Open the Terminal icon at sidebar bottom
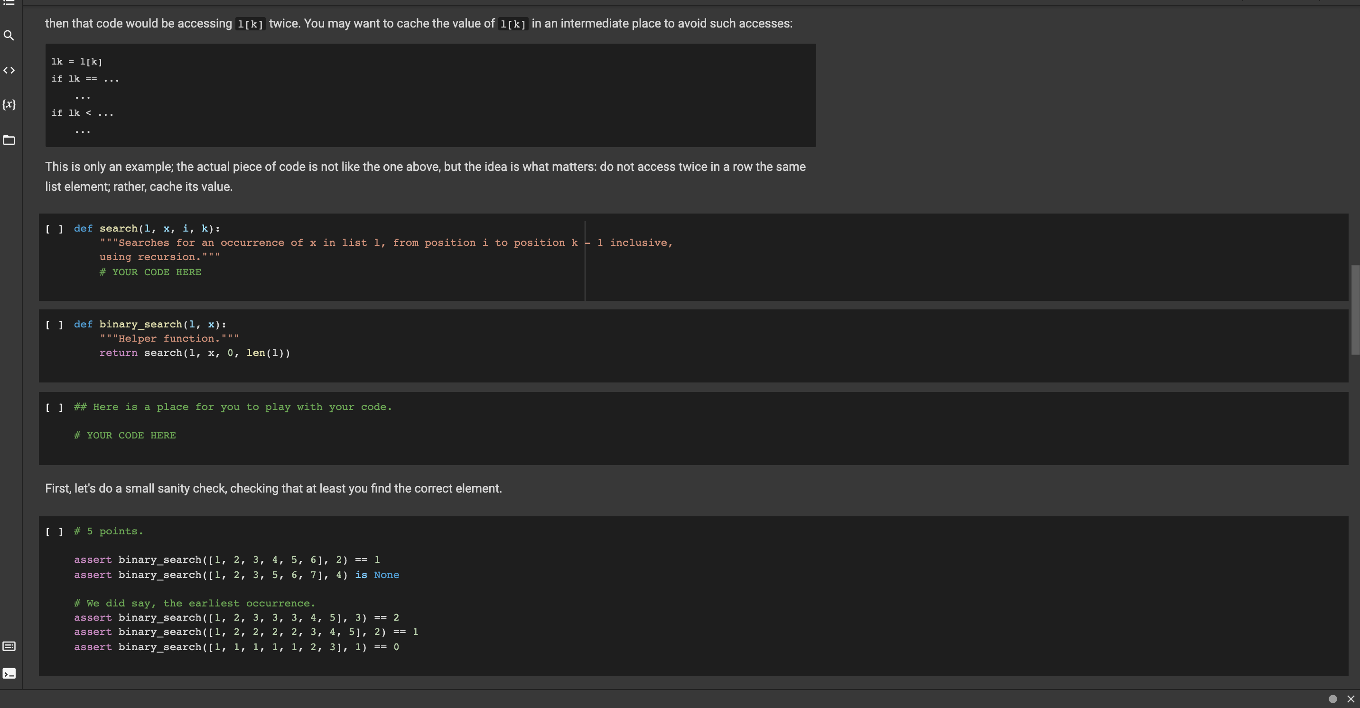Viewport: 1360px width, 708px height. tap(9, 674)
